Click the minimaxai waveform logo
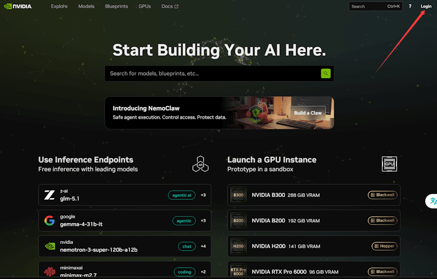 tap(50, 272)
